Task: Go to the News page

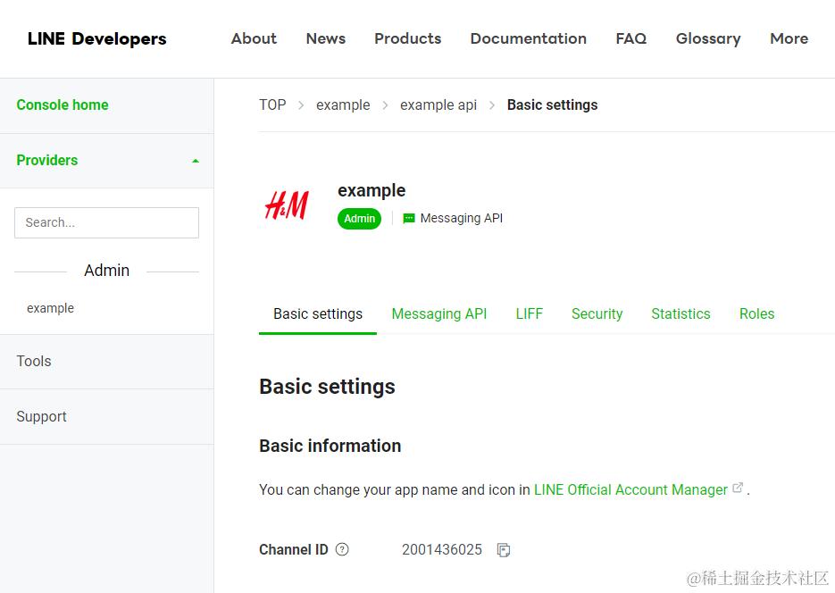Action: point(326,39)
